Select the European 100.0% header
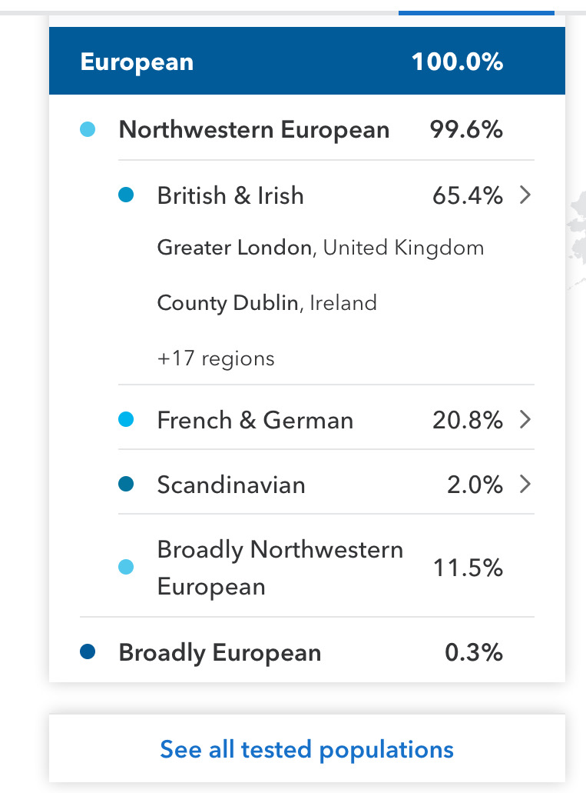This screenshot has width=586, height=793. (x=306, y=61)
